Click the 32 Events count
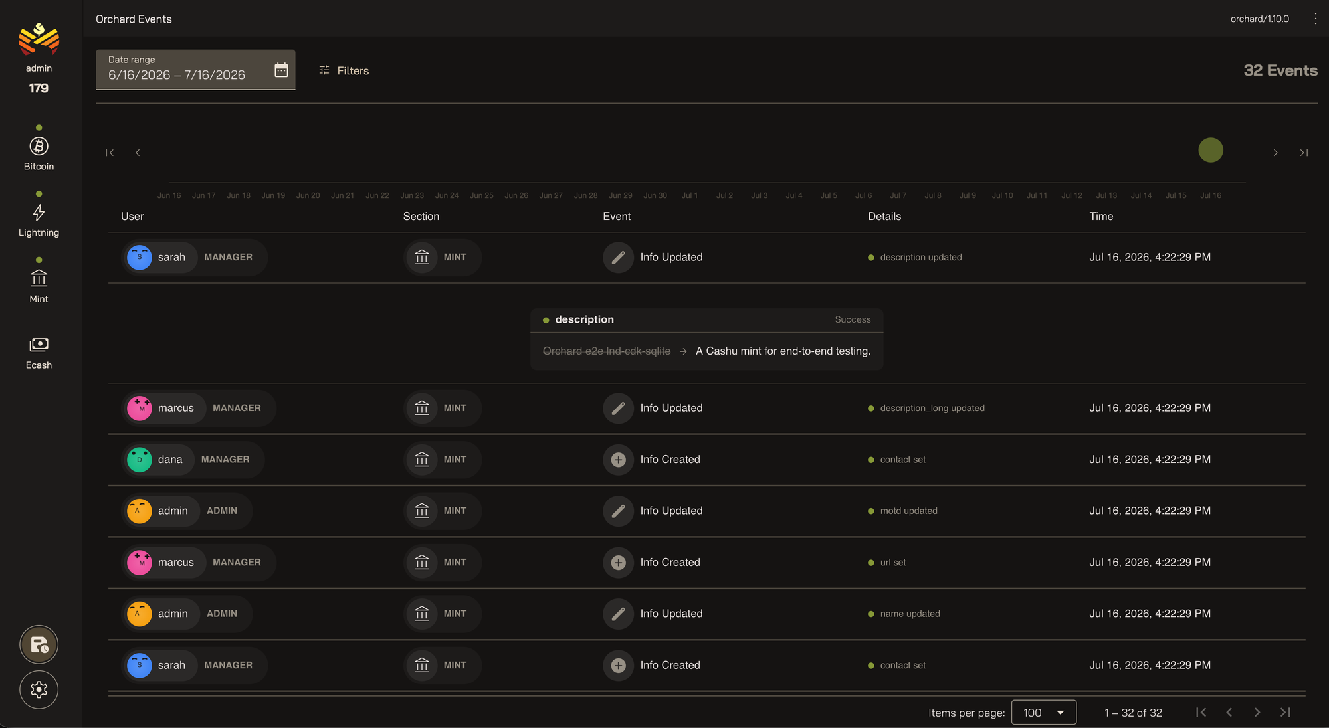Screen dimensions: 1329x728 click(1280, 70)
